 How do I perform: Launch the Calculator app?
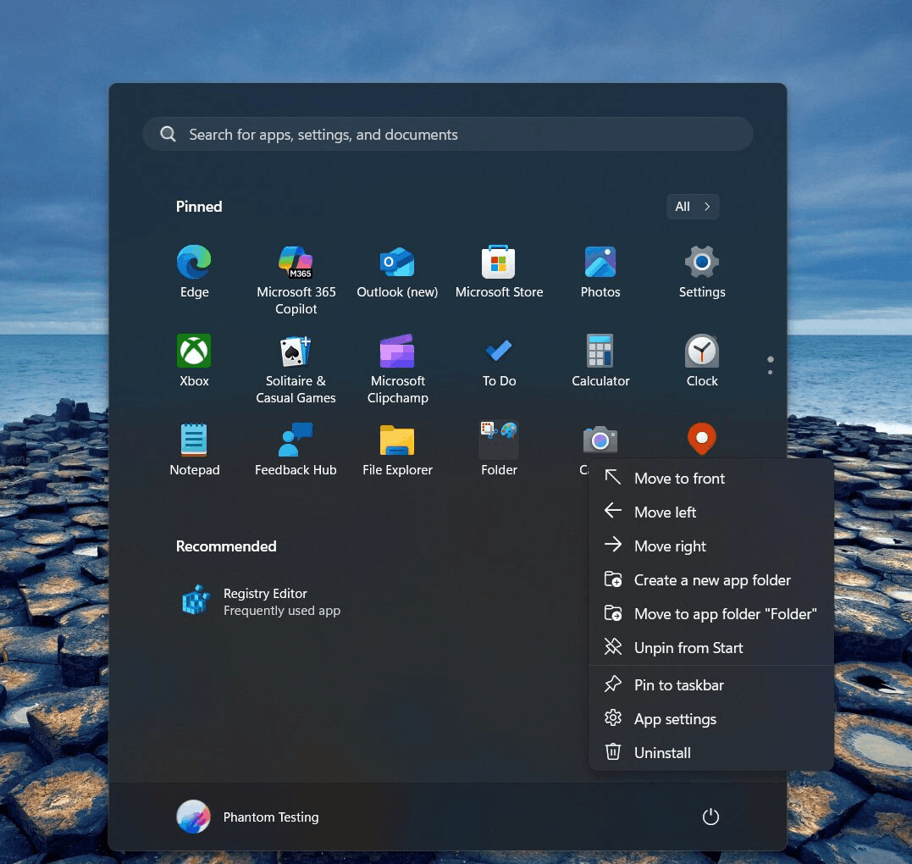pyautogui.click(x=600, y=361)
